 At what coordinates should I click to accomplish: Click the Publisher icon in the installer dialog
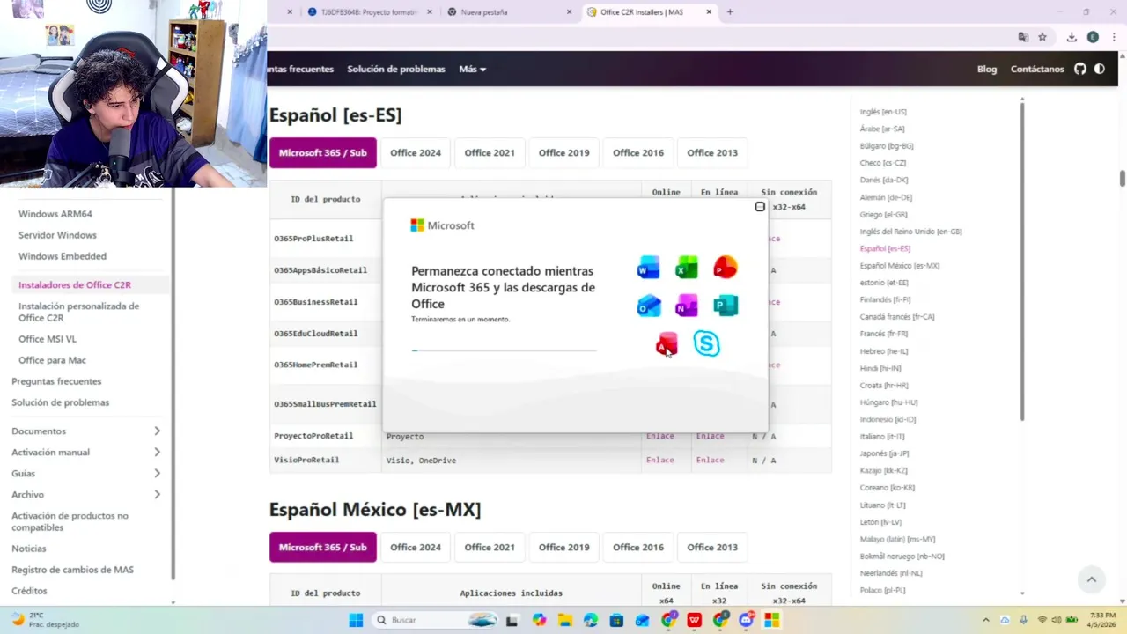click(x=726, y=306)
